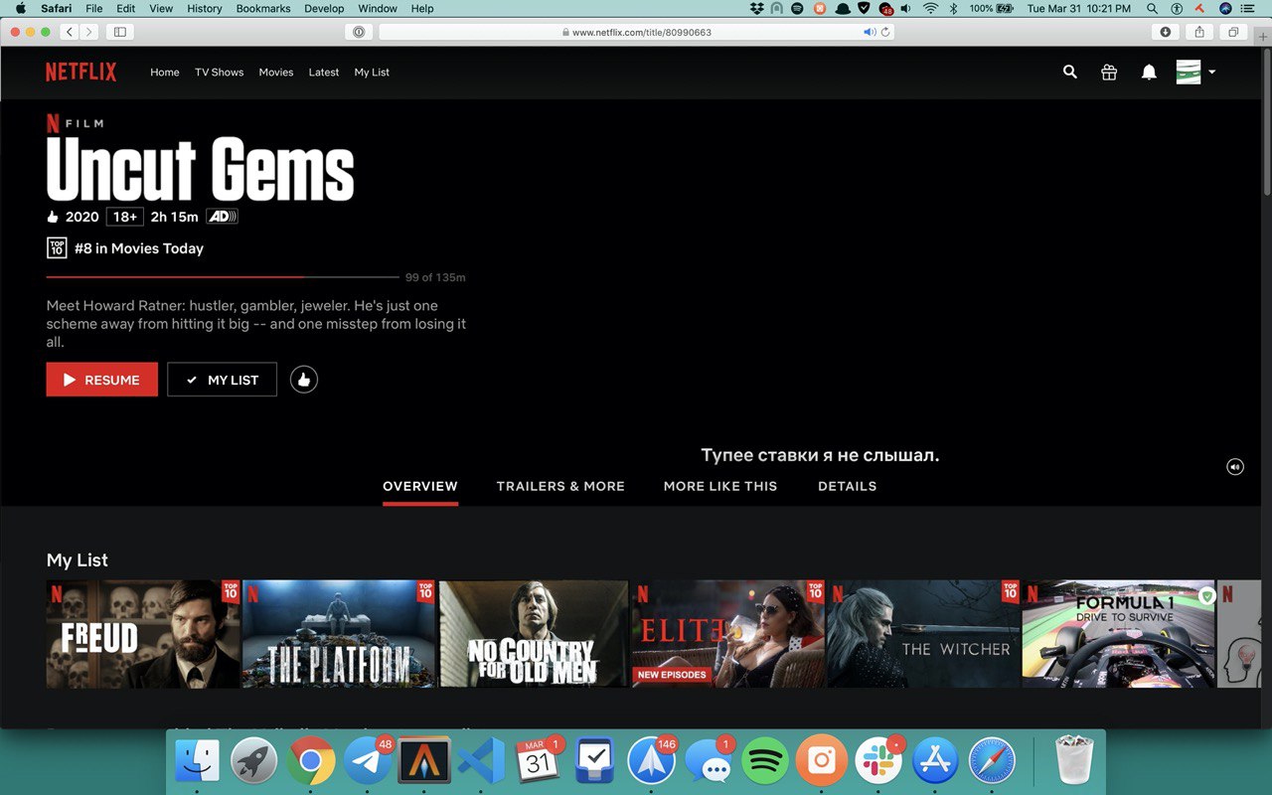Open the Safari share menu
Image resolution: width=1272 pixels, height=795 pixels.
pyautogui.click(x=1199, y=32)
